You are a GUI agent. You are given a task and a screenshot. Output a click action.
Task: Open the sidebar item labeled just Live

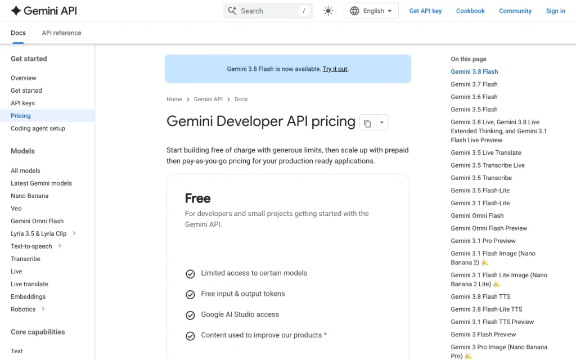point(16,271)
